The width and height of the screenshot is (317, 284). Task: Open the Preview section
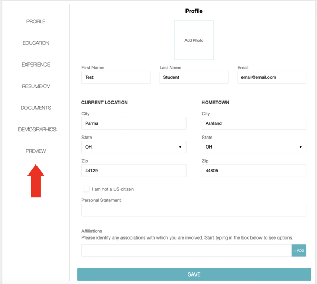coord(36,151)
